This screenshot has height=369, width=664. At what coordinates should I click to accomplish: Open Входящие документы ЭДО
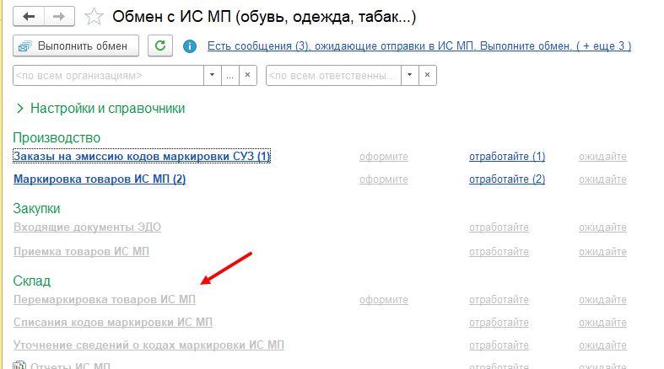coord(87,227)
